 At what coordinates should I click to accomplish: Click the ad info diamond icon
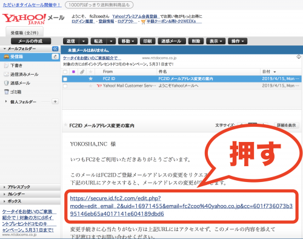[x=299, y=57]
